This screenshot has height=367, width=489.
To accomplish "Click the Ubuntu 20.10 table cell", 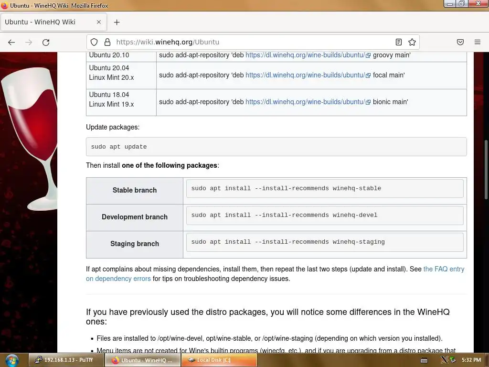I will tap(121, 56).
